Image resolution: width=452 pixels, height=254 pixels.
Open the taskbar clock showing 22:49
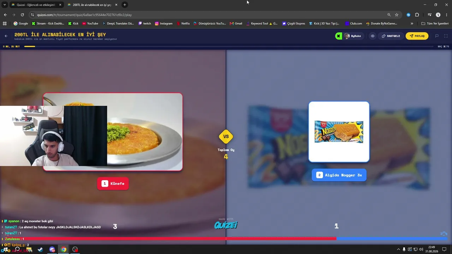[x=432, y=249]
